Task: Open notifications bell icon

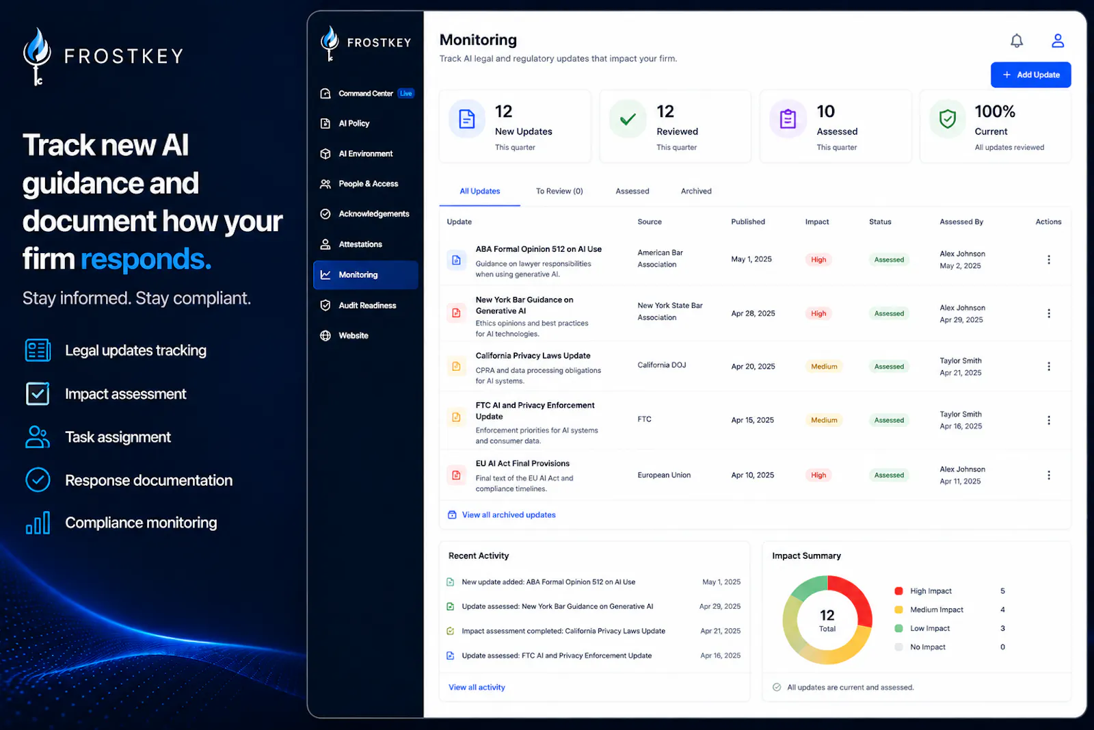Action: [x=1017, y=41]
